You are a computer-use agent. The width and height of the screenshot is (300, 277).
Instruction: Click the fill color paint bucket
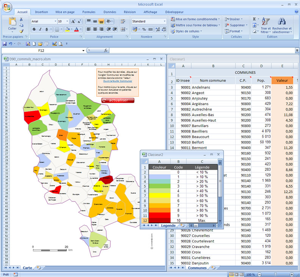(67, 29)
